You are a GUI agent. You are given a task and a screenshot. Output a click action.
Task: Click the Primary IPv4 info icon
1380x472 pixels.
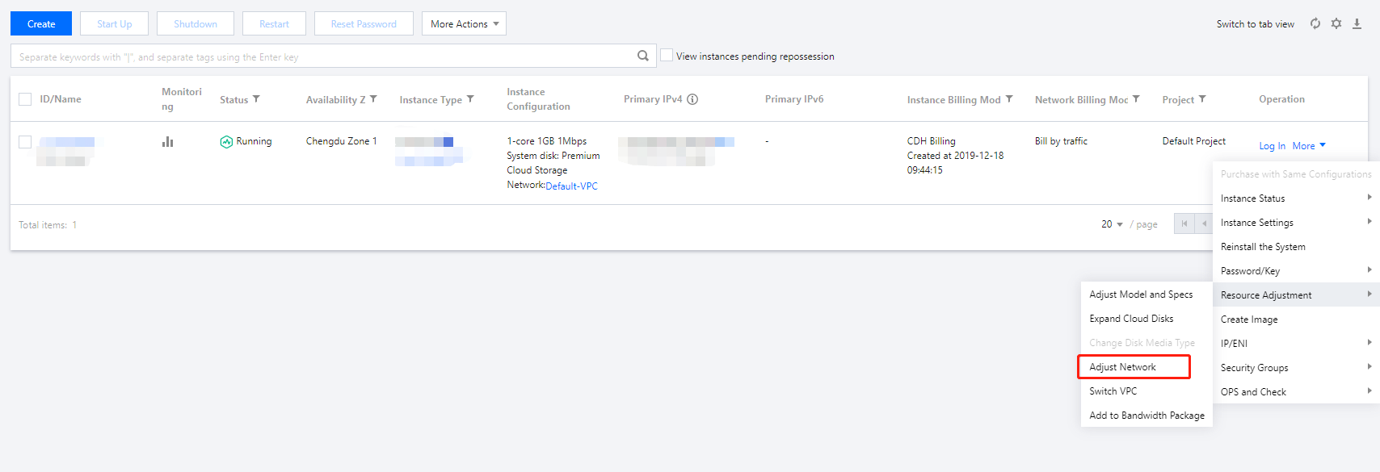(x=692, y=99)
